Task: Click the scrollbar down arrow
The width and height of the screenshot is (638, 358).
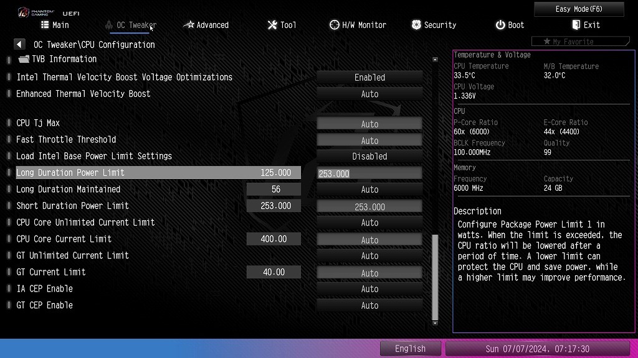Action: tap(435, 323)
